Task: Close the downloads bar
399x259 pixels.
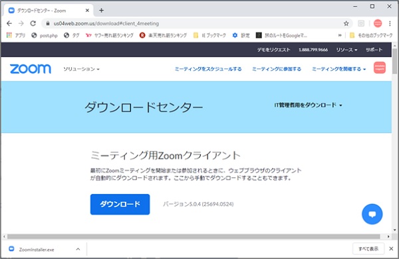Action: (391, 249)
